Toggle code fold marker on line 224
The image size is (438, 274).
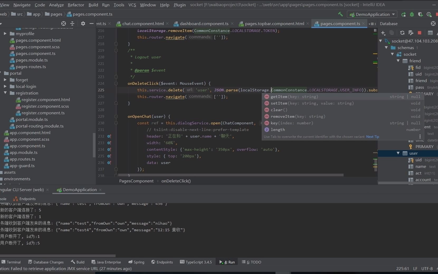(x=116, y=83)
